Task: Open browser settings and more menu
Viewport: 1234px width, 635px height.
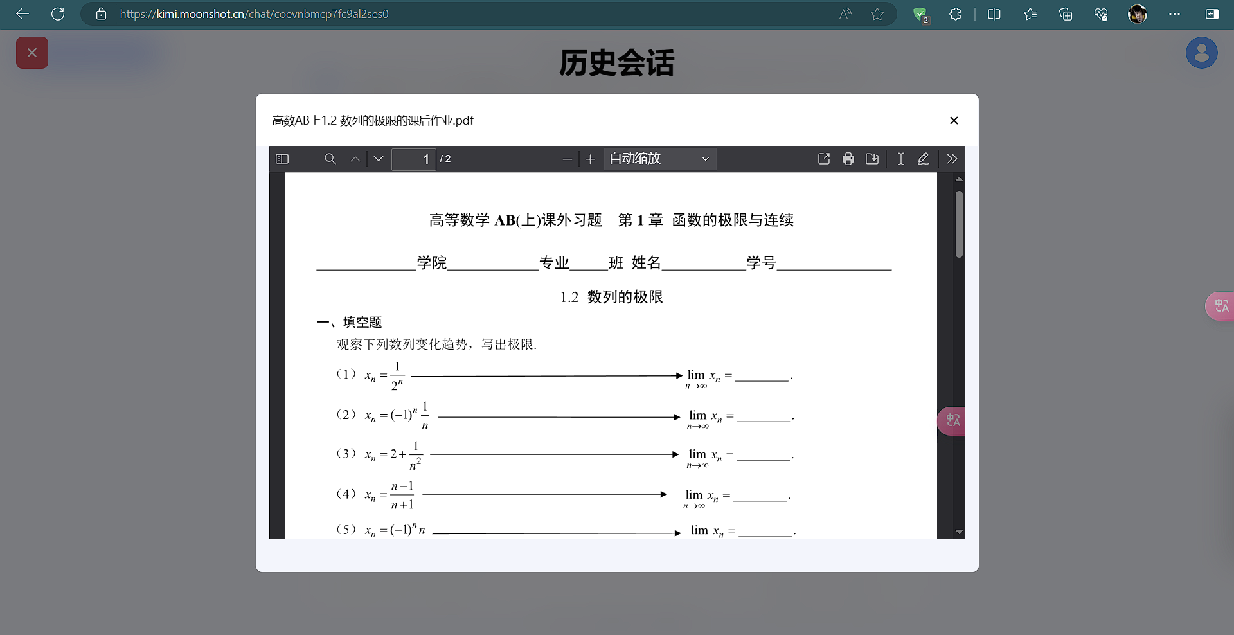Action: pyautogui.click(x=1174, y=14)
